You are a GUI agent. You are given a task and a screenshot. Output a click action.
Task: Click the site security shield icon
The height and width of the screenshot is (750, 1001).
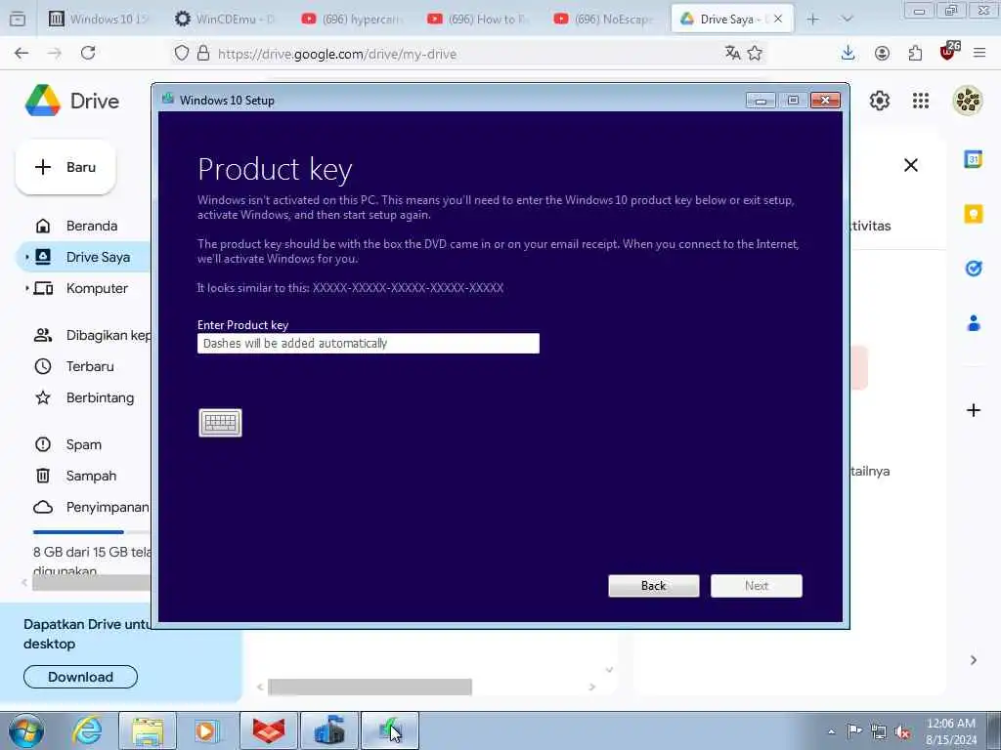pyautogui.click(x=182, y=53)
